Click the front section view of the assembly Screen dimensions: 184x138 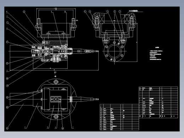tap(54, 40)
